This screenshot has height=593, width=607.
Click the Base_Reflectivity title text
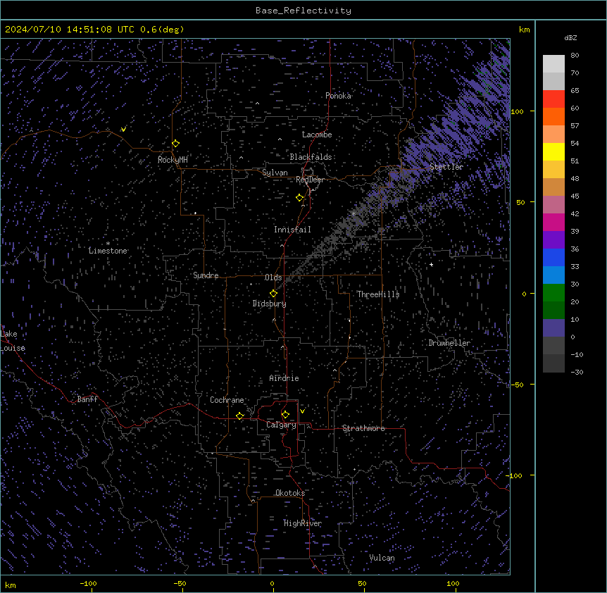click(303, 11)
